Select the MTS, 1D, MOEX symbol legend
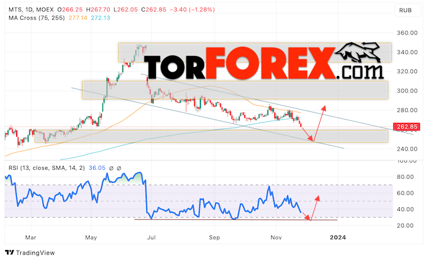 point(31,10)
